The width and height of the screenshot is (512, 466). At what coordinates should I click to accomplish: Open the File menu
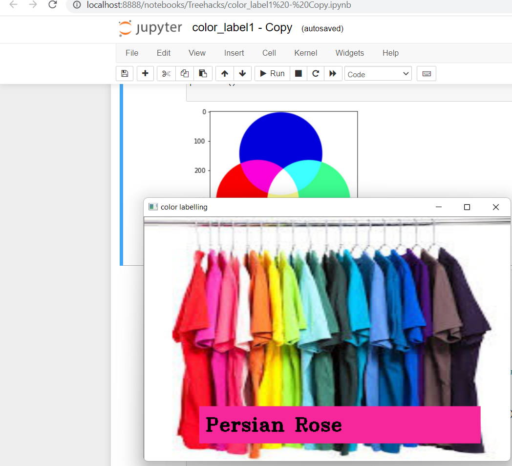tap(132, 53)
